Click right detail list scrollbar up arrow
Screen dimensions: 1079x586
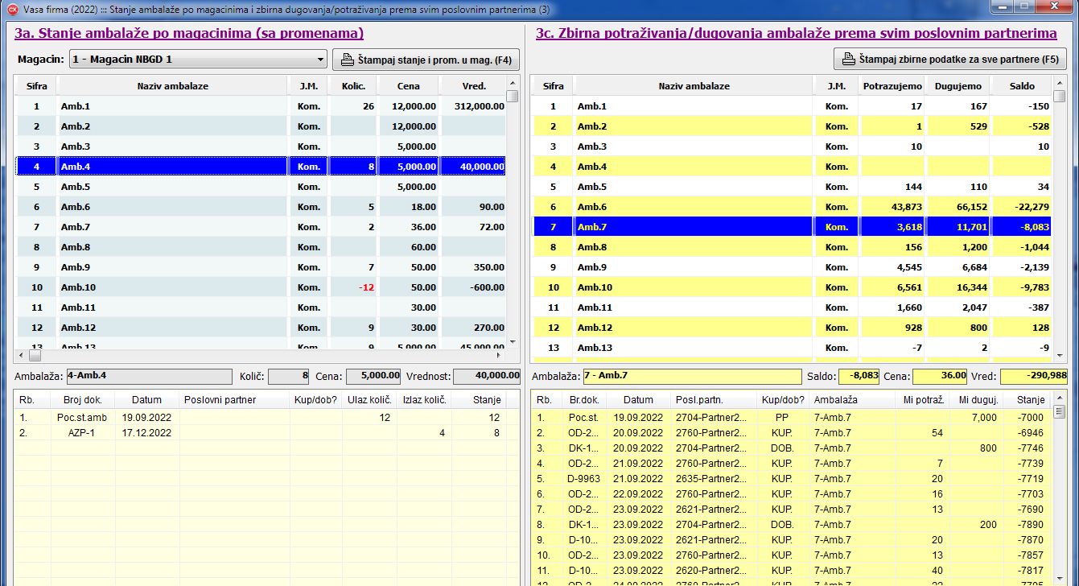pos(1060,399)
